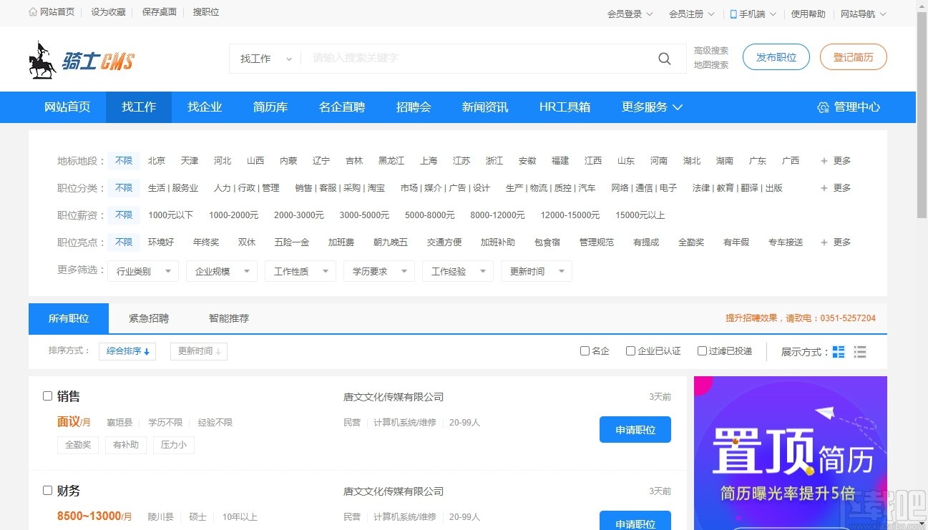928x530 pixels.
Task: Enable the 名企 checkbox
Action: 584,350
